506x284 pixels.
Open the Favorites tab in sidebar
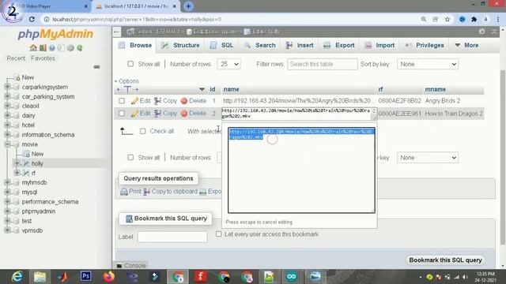coord(43,58)
